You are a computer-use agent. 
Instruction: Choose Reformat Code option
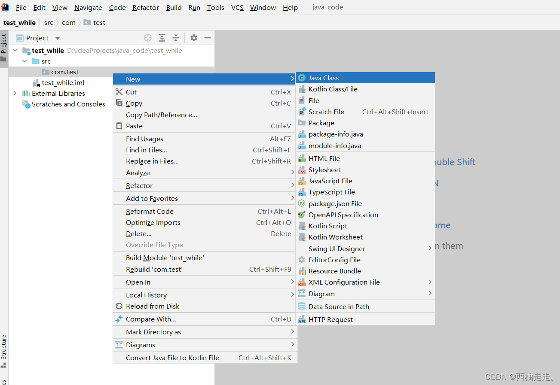pos(204,211)
